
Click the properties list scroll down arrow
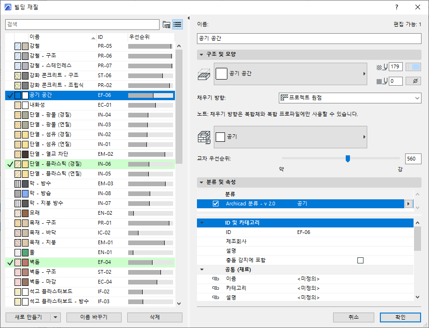coord(417,297)
